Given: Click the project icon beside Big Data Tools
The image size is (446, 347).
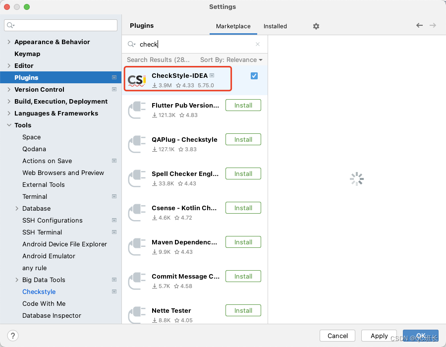Looking at the screenshot, I should tap(114, 280).
